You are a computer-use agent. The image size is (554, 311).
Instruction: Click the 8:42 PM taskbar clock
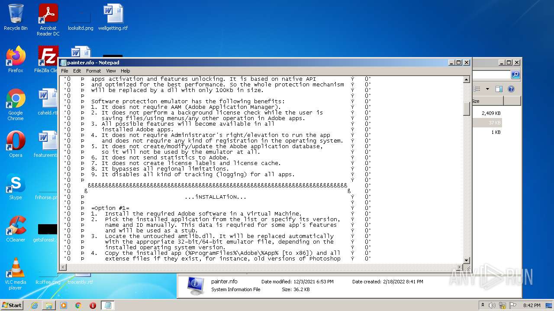[x=531, y=305]
